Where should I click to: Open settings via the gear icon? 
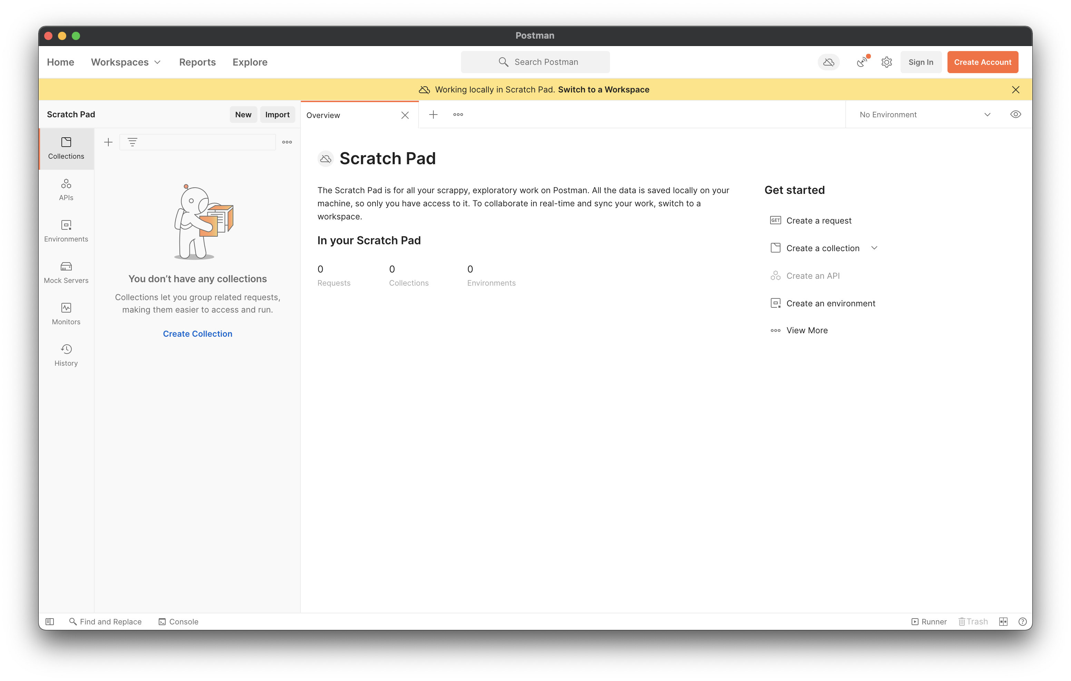click(886, 62)
